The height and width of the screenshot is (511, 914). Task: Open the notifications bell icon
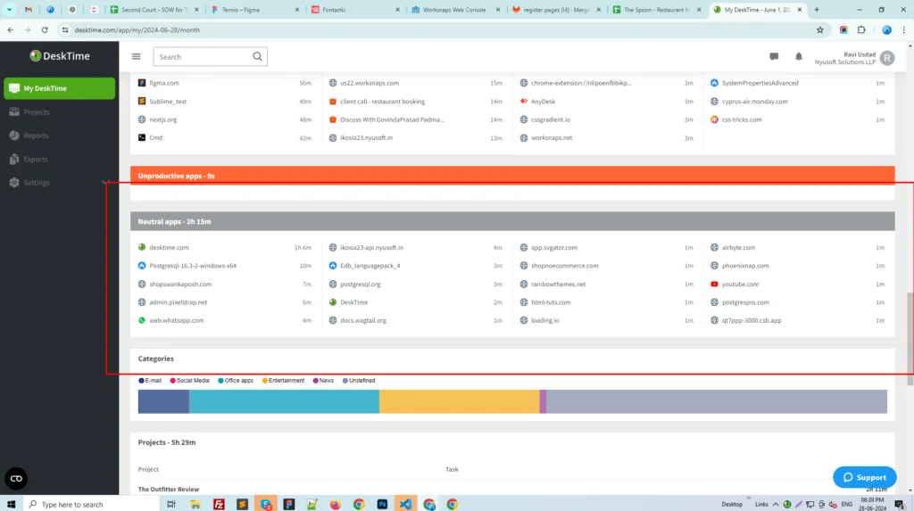[x=799, y=57]
